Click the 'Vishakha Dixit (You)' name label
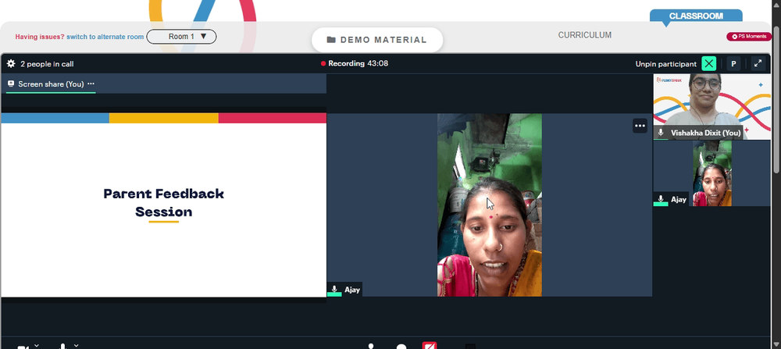 (x=705, y=133)
